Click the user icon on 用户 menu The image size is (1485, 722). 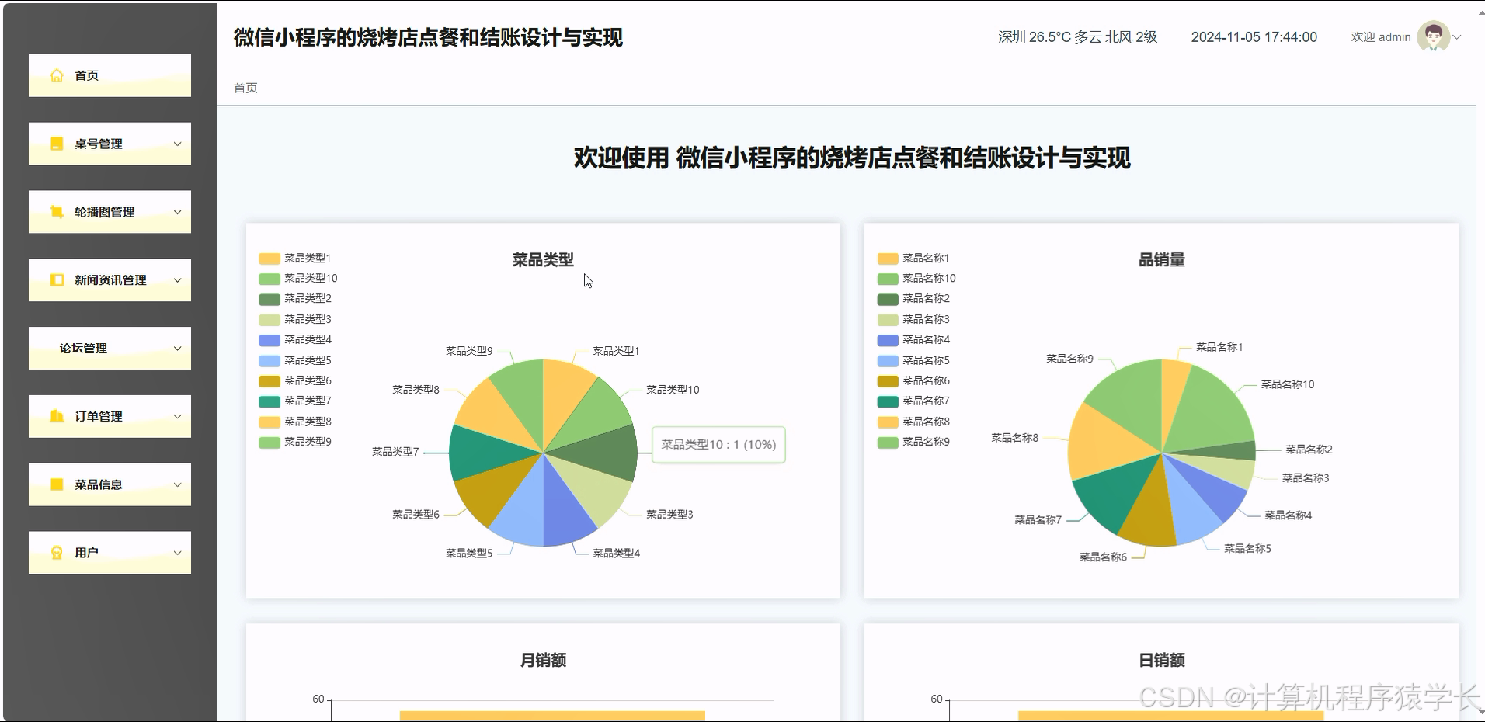click(55, 552)
